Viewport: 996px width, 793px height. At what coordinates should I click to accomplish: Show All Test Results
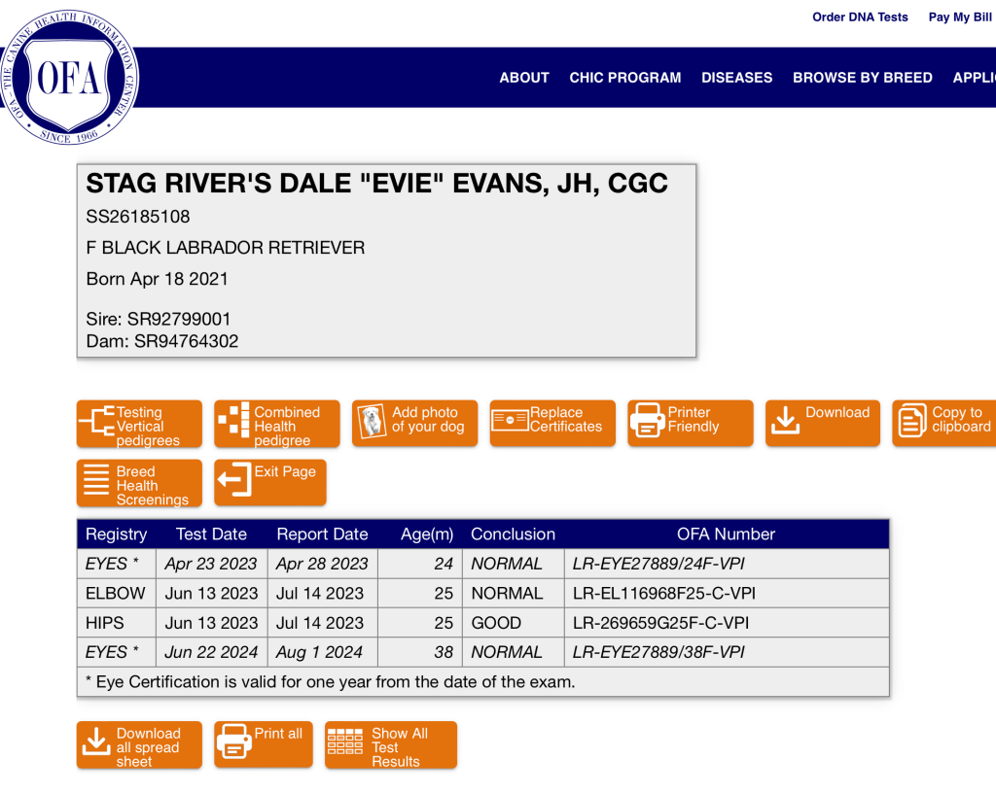click(x=391, y=746)
